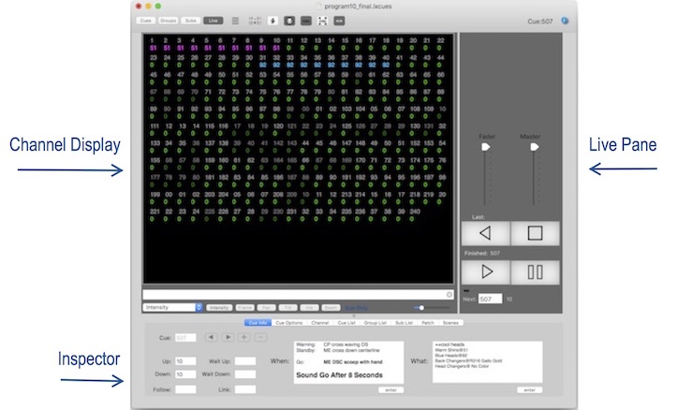Click the Back triangle button under Last
The height and width of the screenshot is (410, 678).
coord(486,233)
